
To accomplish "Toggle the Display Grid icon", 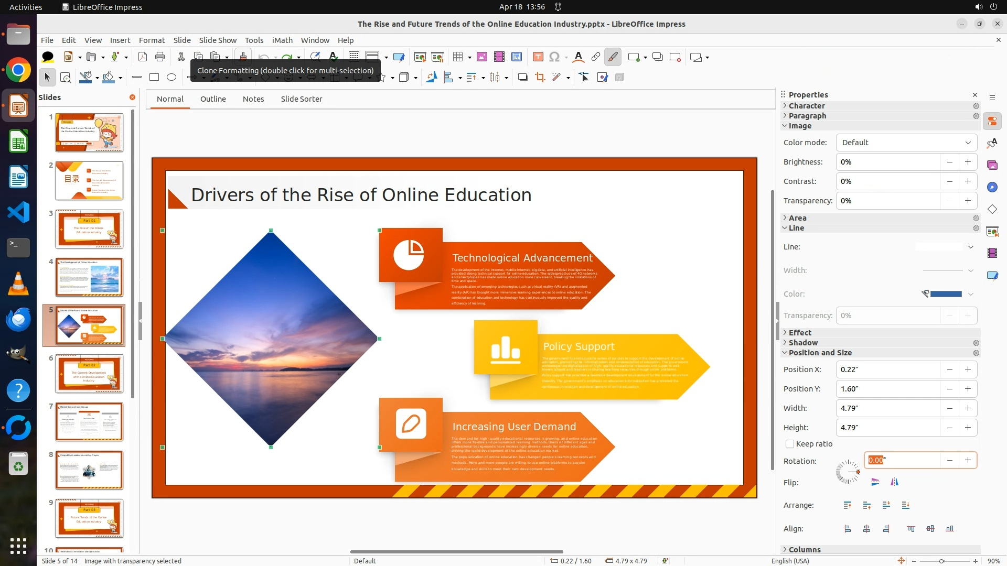I will coord(354,57).
